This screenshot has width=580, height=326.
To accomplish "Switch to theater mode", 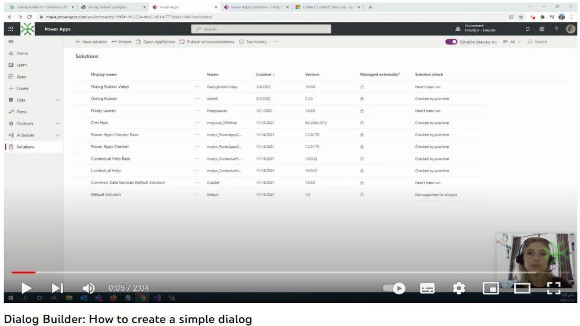I will (x=522, y=288).
